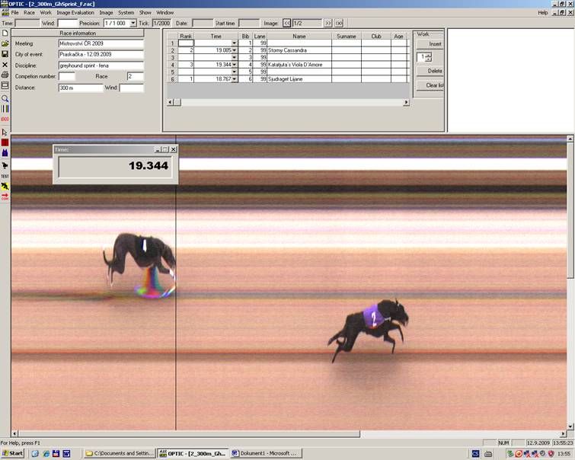The height and width of the screenshot is (460, 575).
Task: Select the Stormy Cassandra name cell
Action: (299, 50)
